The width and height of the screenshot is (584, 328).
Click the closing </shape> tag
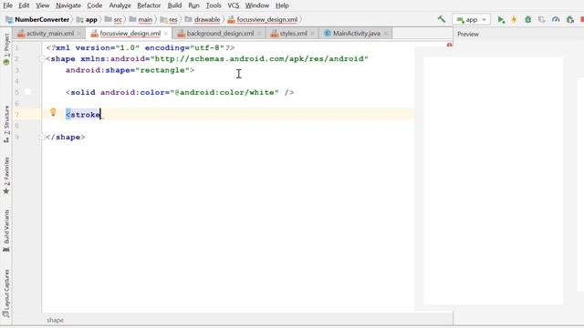pos(66,138)
